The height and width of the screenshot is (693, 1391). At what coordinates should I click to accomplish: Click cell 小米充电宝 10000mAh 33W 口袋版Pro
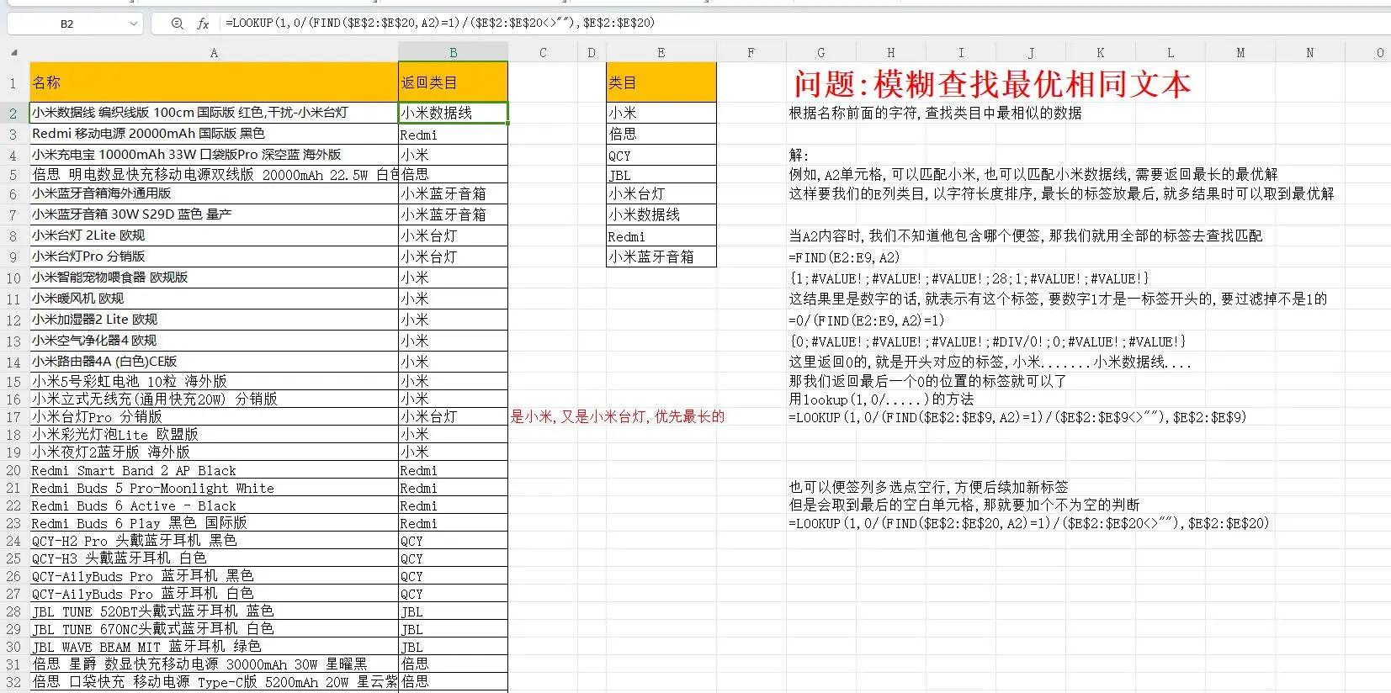pyautogui.click(x=214, y=155)
